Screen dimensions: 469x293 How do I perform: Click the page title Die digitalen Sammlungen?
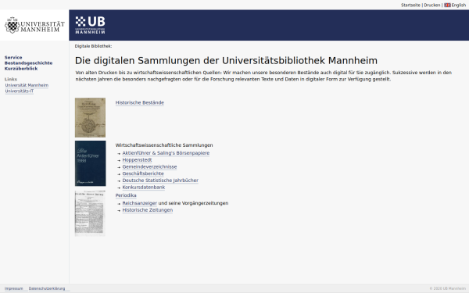[x=226, y=61]
